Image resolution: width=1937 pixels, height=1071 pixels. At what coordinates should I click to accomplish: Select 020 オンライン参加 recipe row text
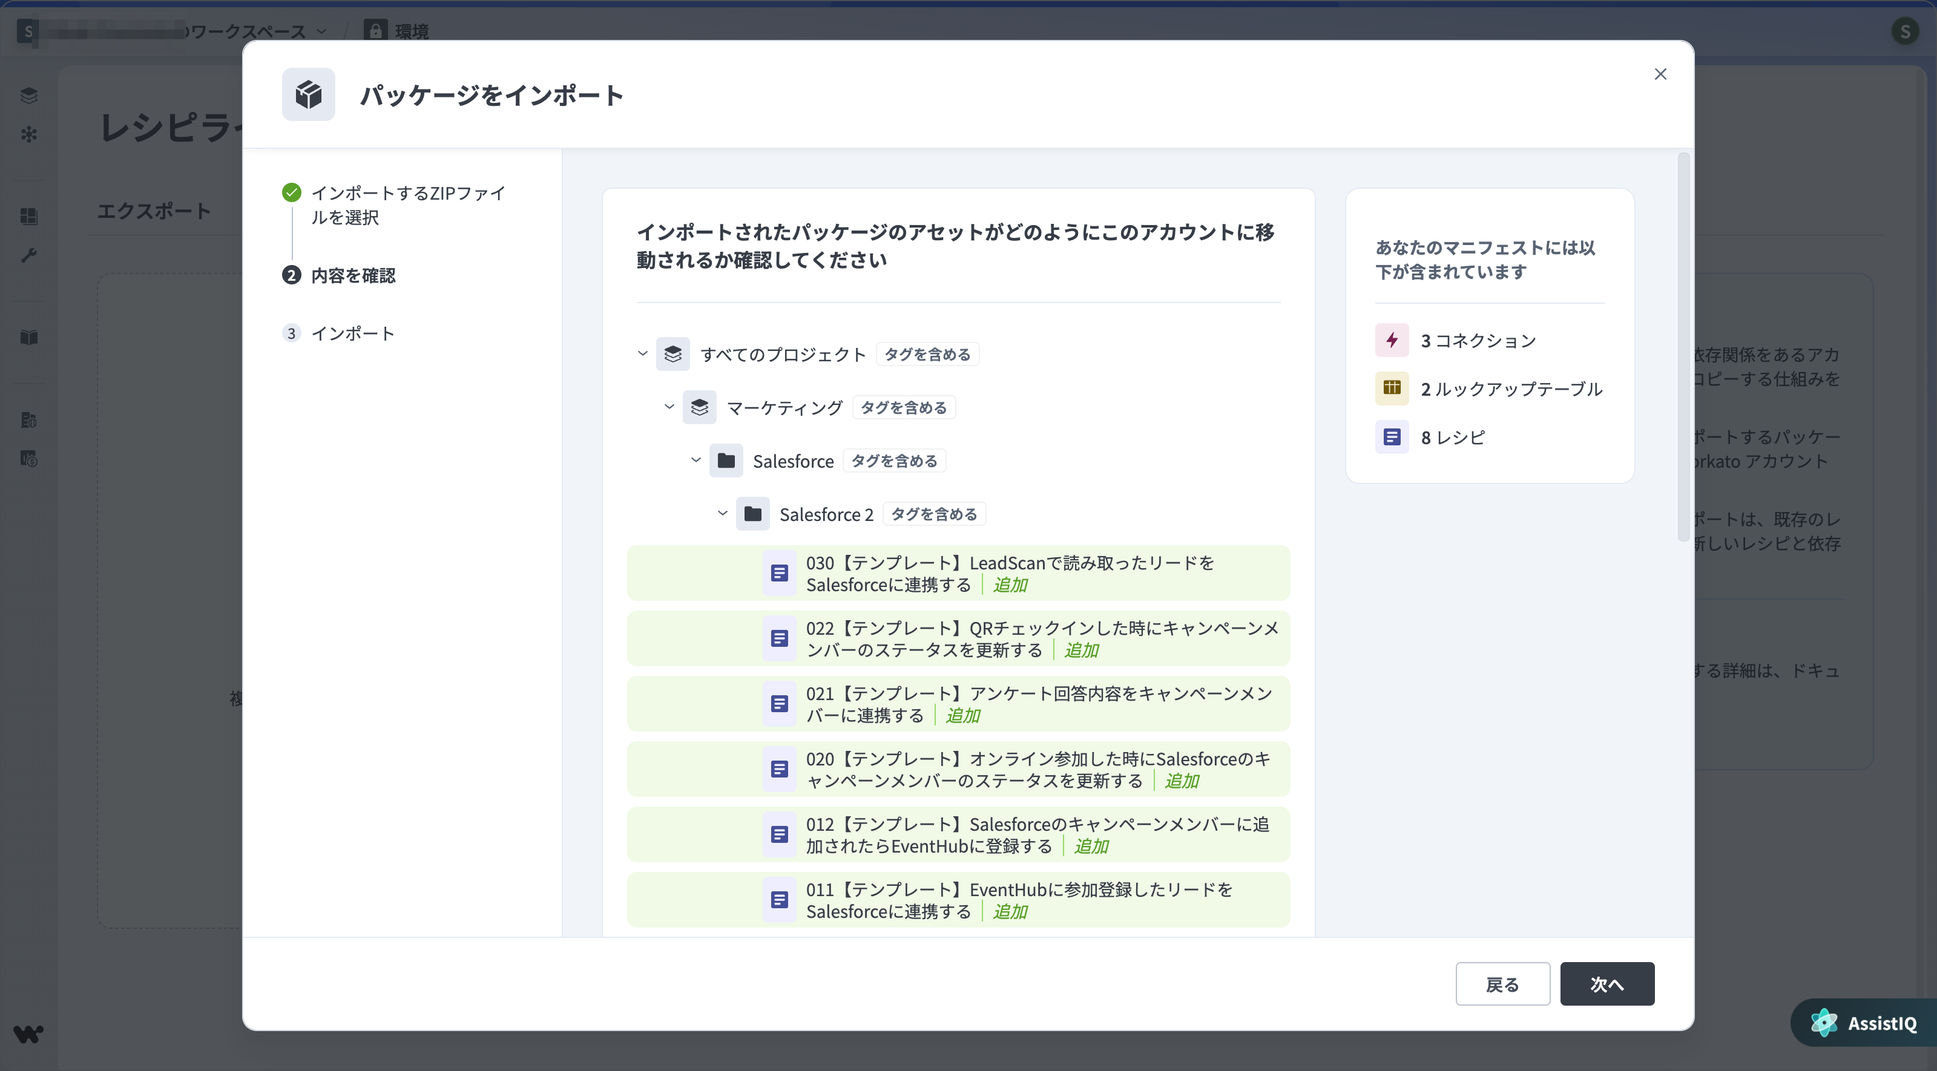(1039, 770)
